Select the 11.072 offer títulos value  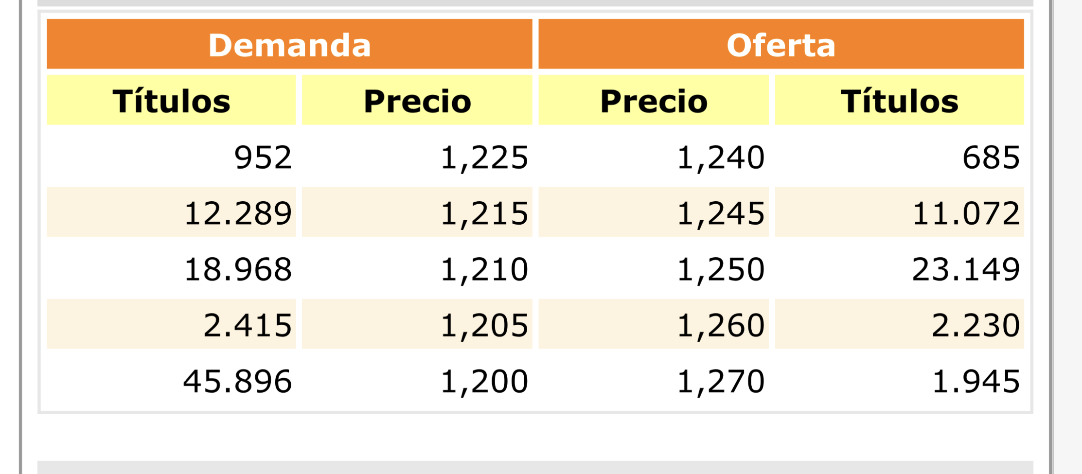pyautogui.click(x=966, y=213)
